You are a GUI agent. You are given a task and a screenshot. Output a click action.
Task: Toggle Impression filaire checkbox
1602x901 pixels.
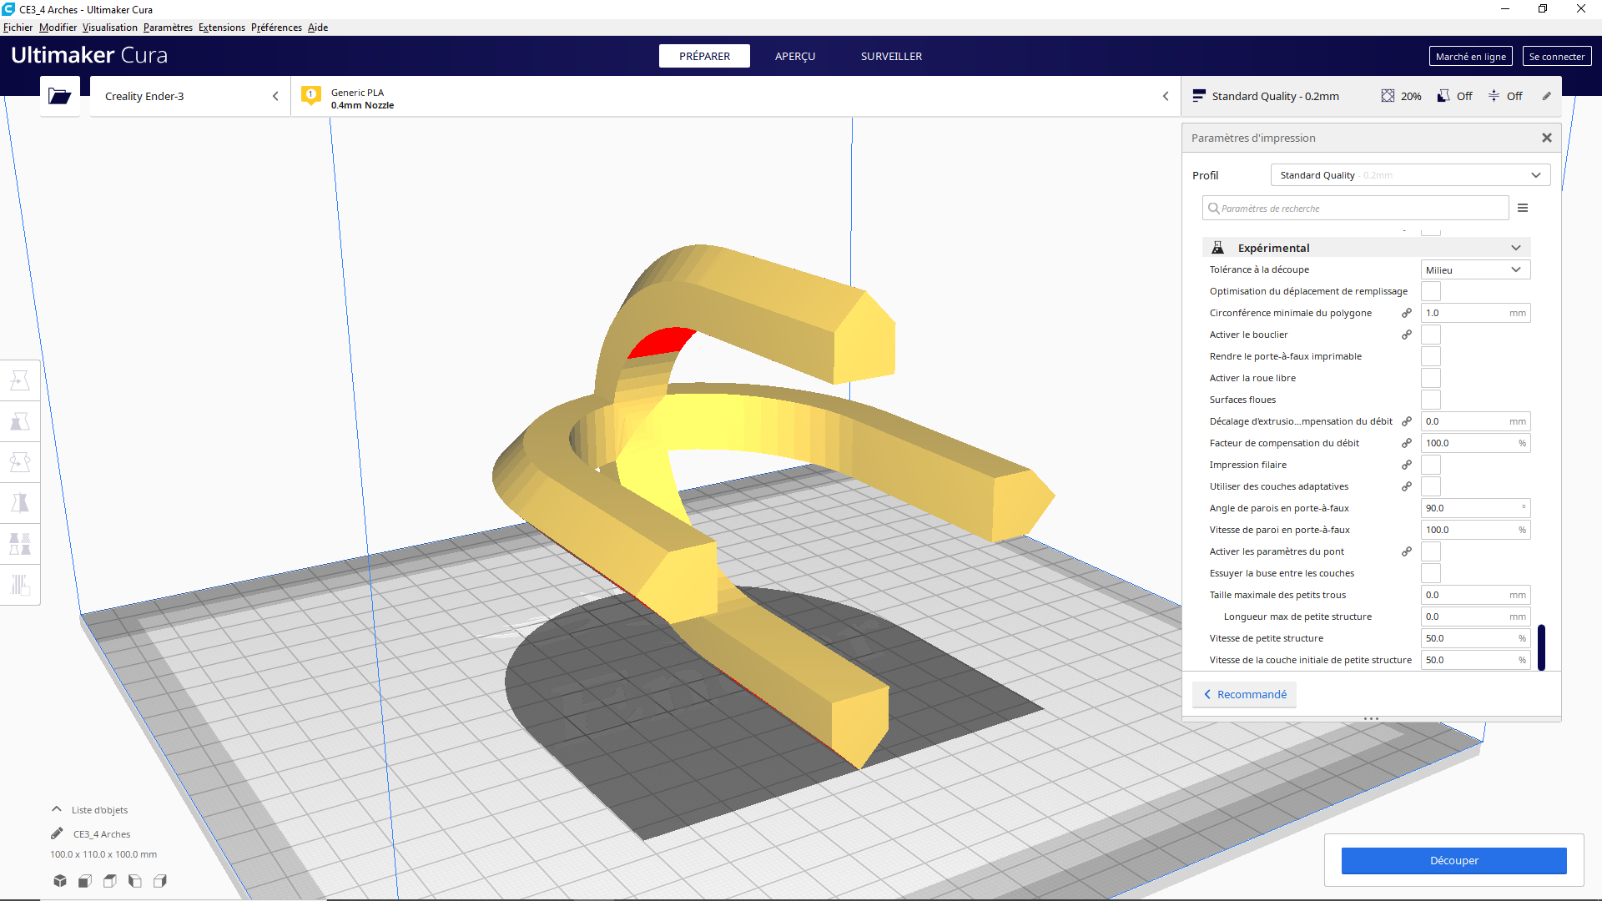[1430, 465]
